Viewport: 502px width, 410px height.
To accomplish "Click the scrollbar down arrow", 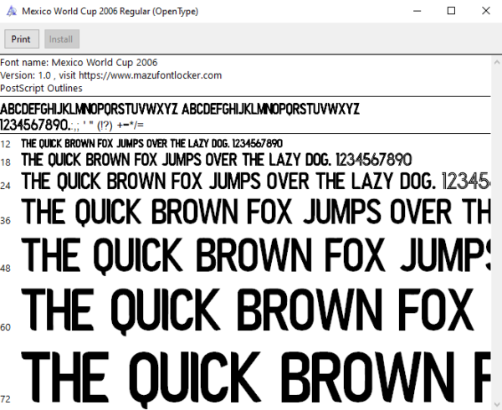I will (496, 404).
